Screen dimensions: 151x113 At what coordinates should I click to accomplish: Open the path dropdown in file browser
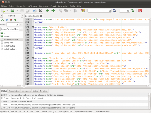tap(21, 29)
